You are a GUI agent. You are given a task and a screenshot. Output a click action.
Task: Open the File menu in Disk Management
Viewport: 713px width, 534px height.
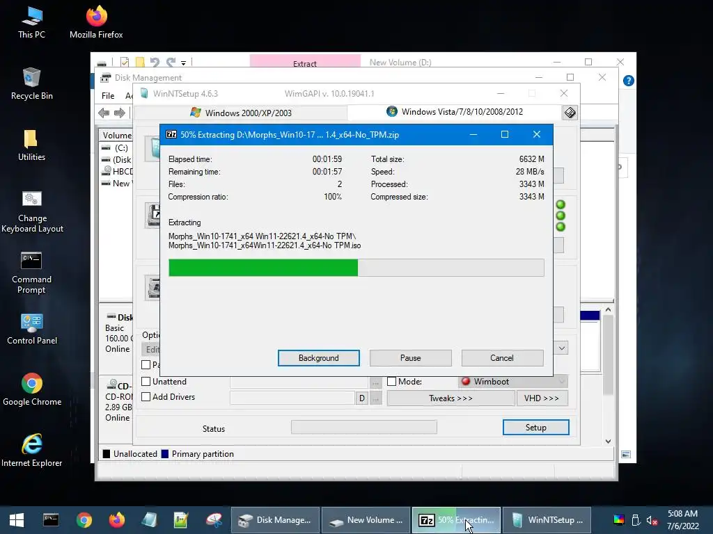point(108,96)
